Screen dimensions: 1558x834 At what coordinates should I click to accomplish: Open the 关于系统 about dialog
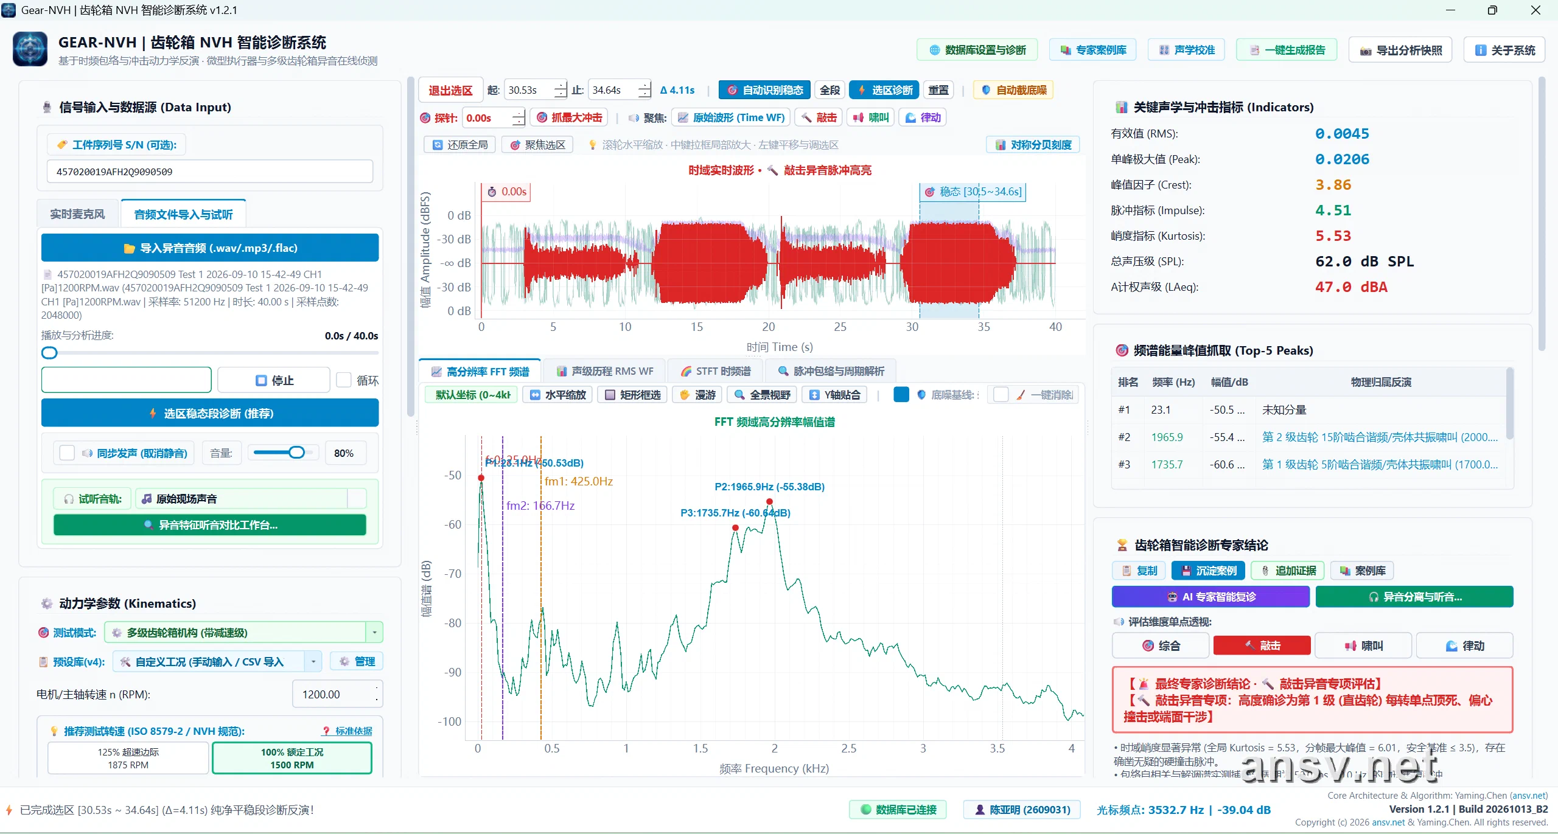(x=1505, y=50)
